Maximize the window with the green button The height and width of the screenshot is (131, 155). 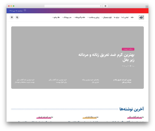pyautogui.click(x=14, y=6)
